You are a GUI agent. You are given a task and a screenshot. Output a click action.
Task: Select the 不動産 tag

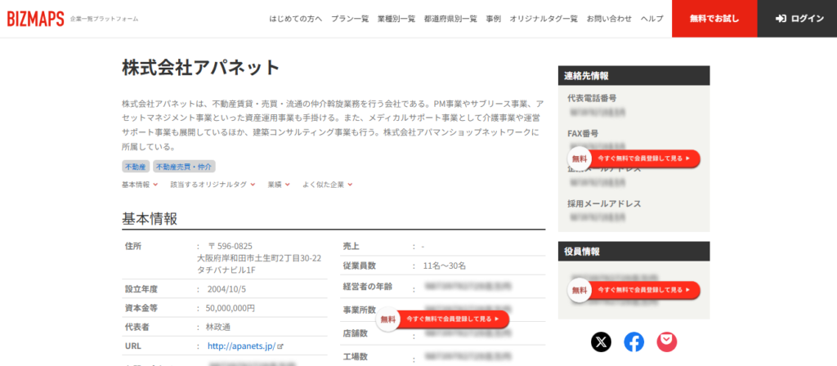pos(135,167)
